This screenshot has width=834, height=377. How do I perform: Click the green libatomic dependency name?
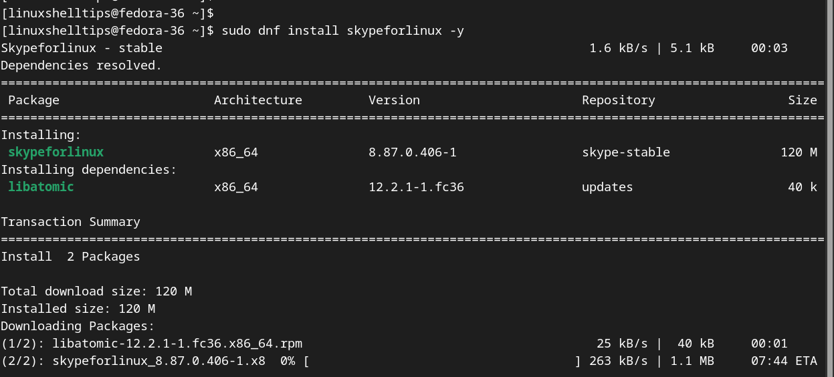click(x=41, y=187)
